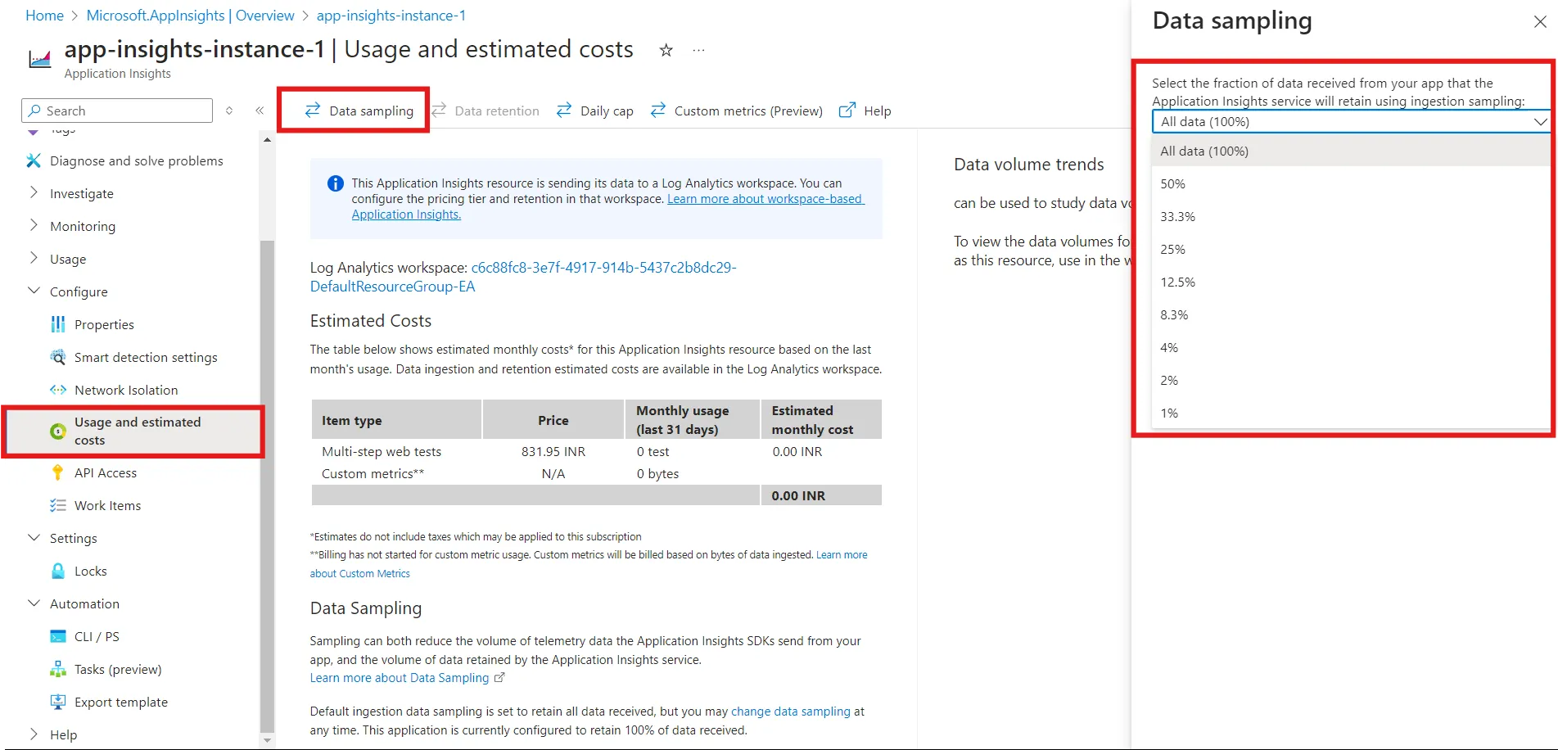The height and width of the screenshot is (750, 1558).
Task: Click into the Search box above the sidebar
Action: pos(116,111)
